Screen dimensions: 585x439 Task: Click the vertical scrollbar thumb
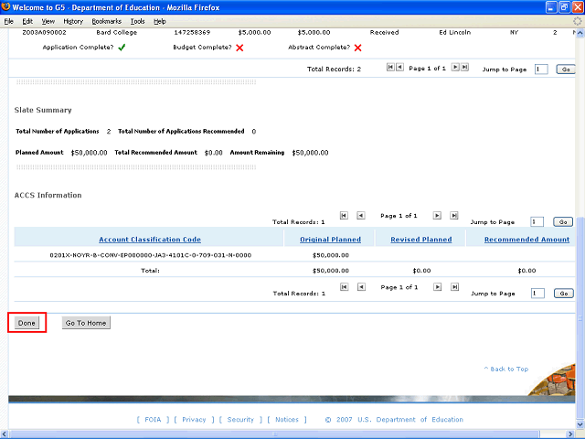tap(580, 318)
